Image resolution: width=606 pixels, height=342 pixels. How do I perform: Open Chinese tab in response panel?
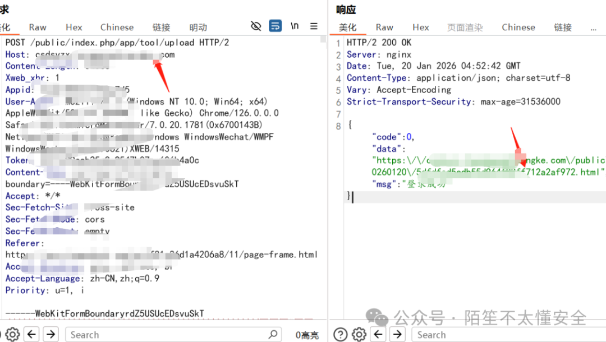pos(518,27)
